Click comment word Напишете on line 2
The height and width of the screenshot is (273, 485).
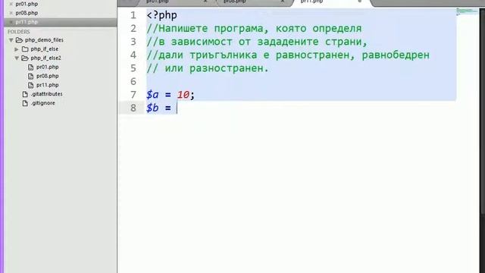click(x=183, y=29)
